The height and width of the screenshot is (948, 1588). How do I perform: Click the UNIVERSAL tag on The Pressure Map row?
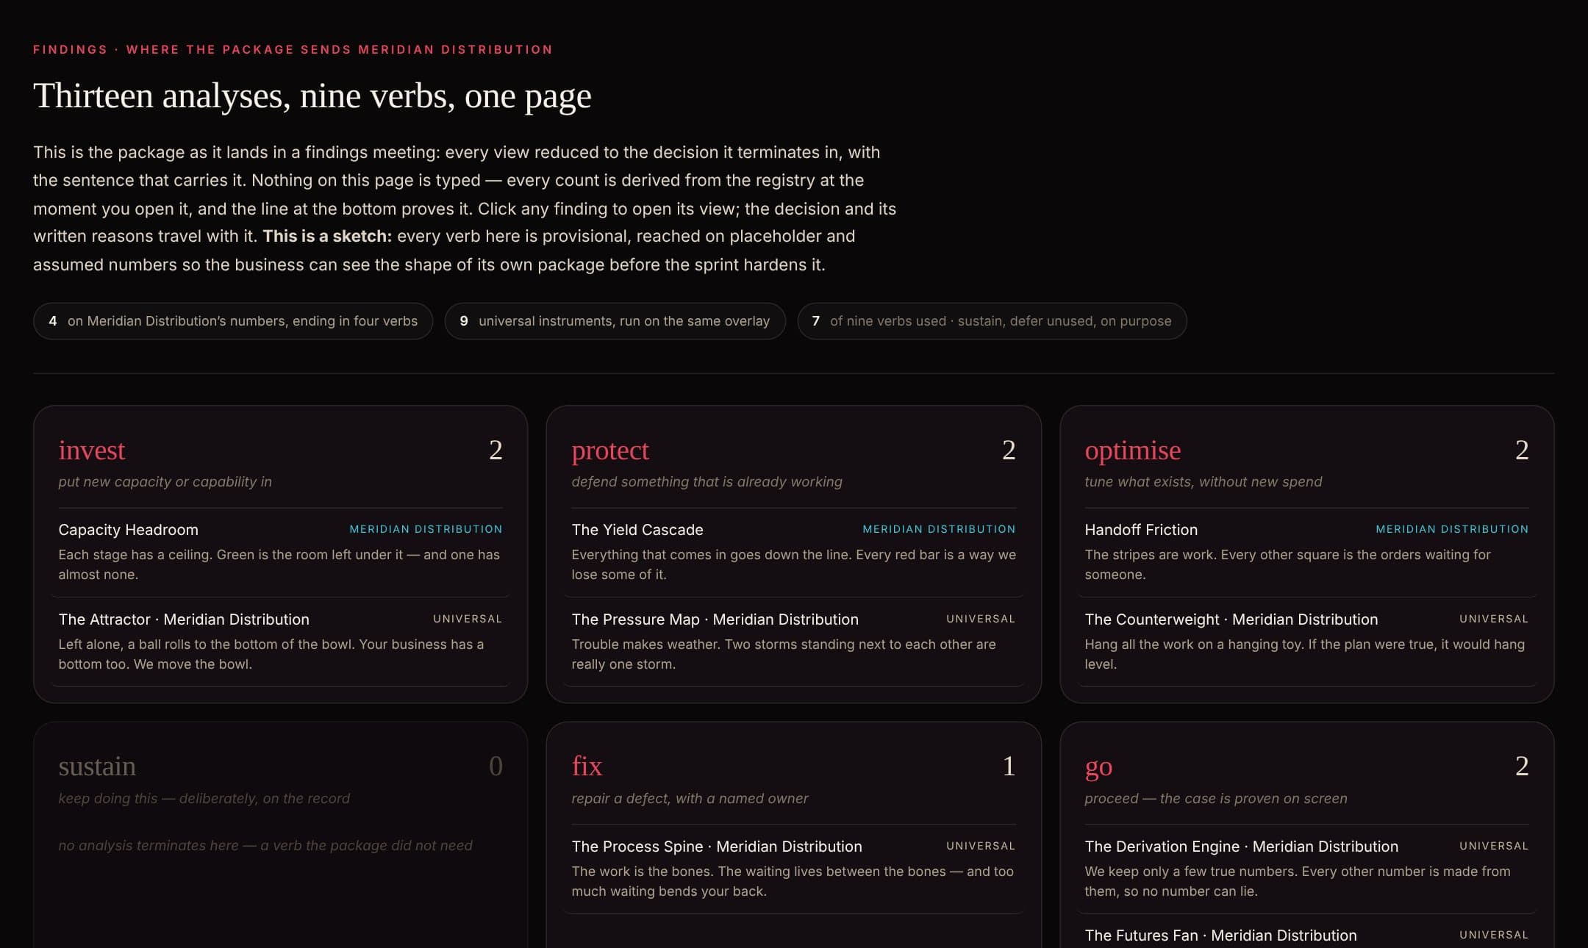click(x=981, y=619)
